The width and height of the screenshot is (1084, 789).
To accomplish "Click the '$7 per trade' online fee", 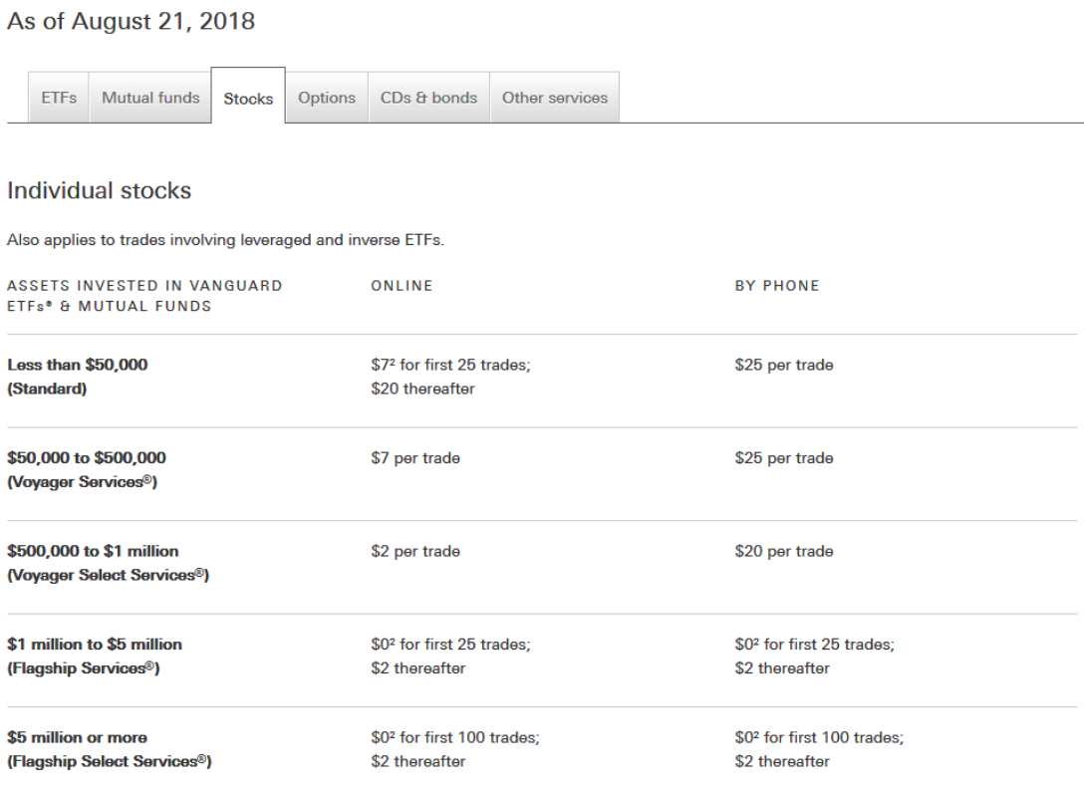I will [415, 458].
